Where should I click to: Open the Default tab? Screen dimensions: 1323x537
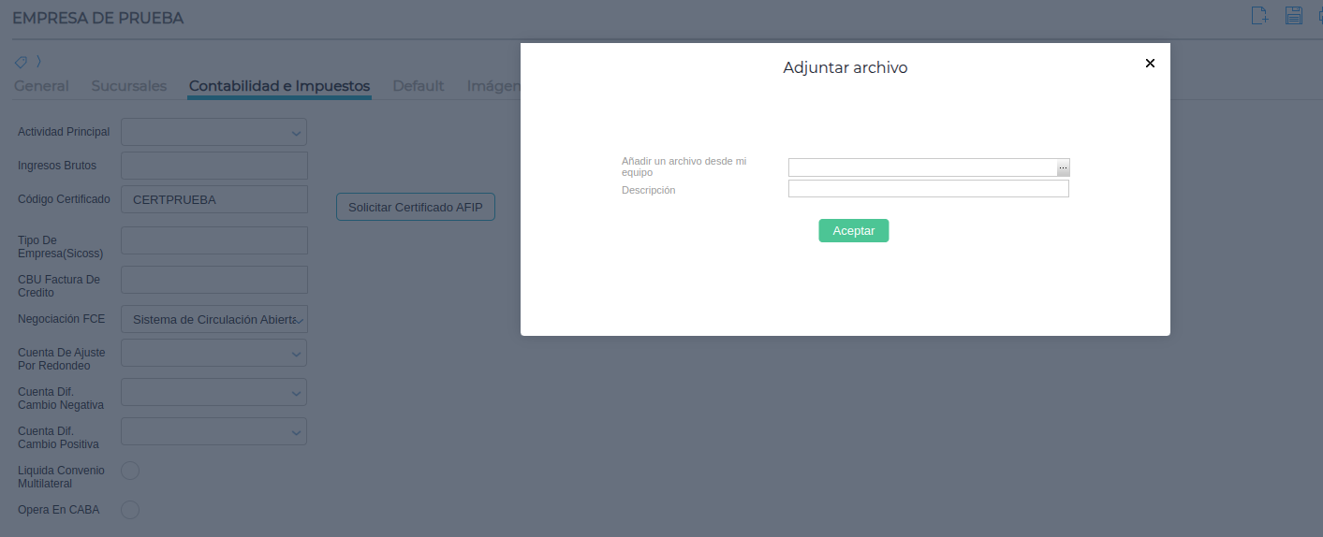coord(418,86)
